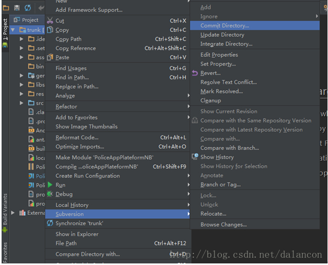Click the Android icon beside Build Variants

5,230
